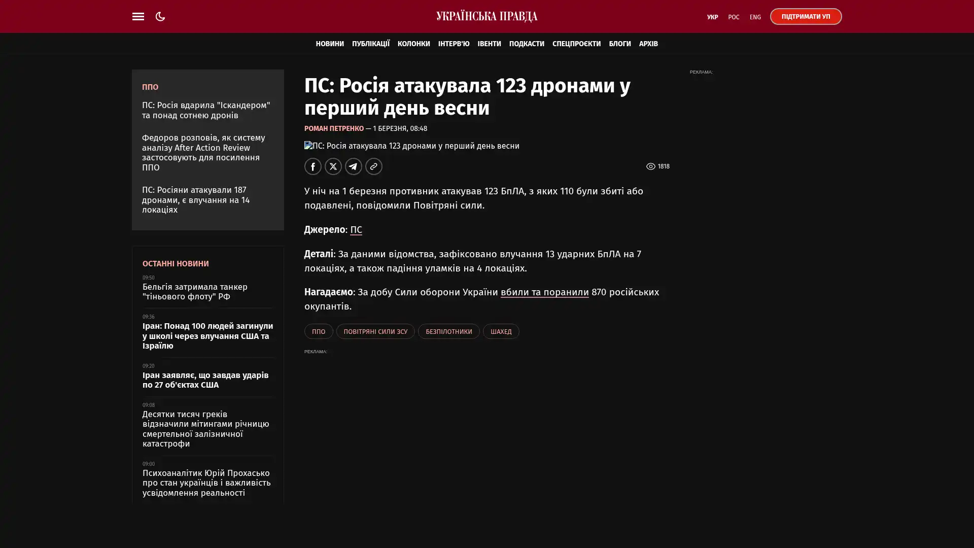
Task: Share article on X (Twitter)
Action: [333, 166]
